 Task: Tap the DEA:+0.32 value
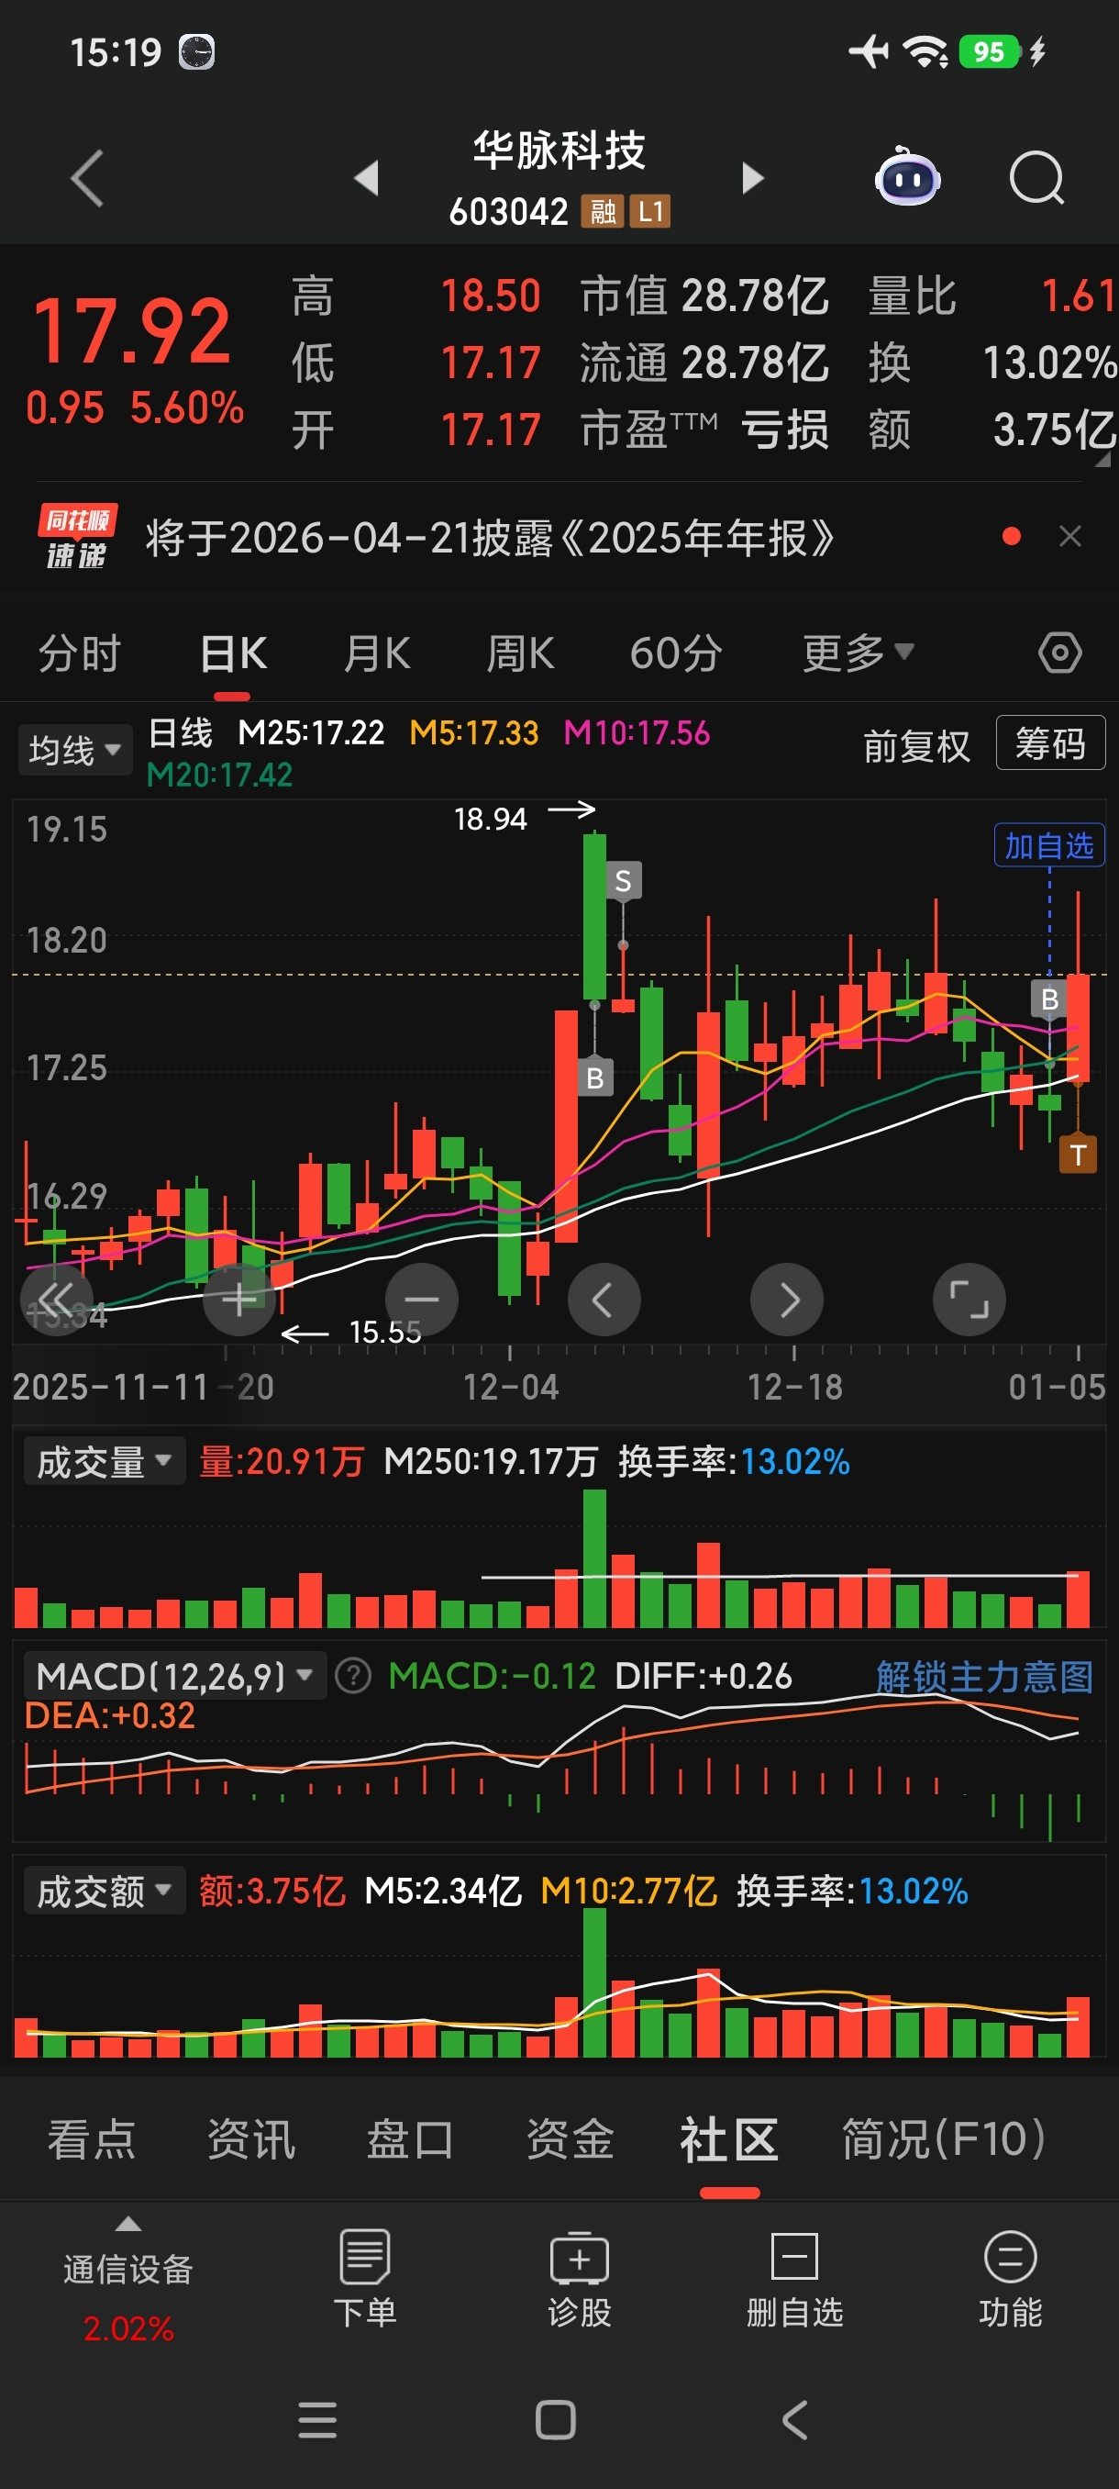tap(109, 1715)
